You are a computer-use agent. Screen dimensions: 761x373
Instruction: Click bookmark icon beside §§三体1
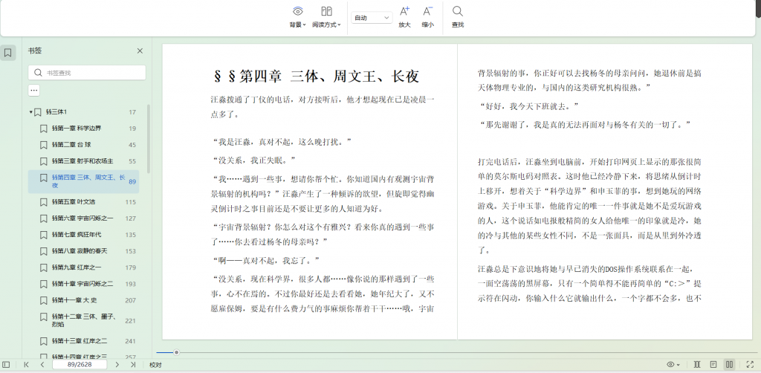click(37, 112)
